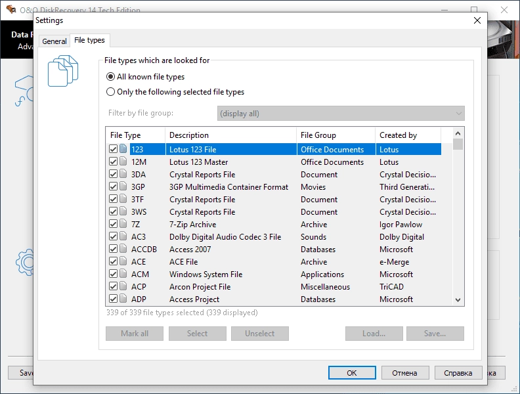Click the 3TF file icon
Image resolution: width=520 pixels, height=394 pixels.
point(123,199)
